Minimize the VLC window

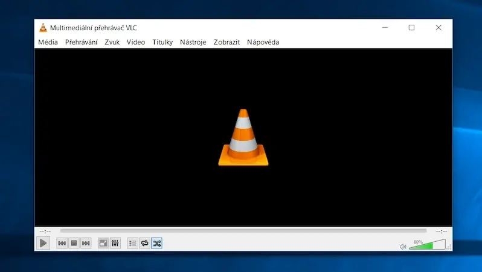coord(385,28)
